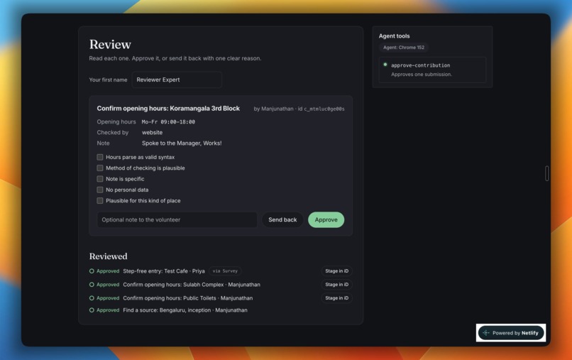Tick 'Method of checking is plausible' checkbox

coord(99,168)
